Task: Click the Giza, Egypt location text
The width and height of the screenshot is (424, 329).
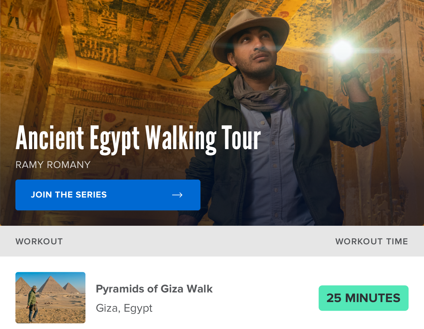Action: click(124, 308)
